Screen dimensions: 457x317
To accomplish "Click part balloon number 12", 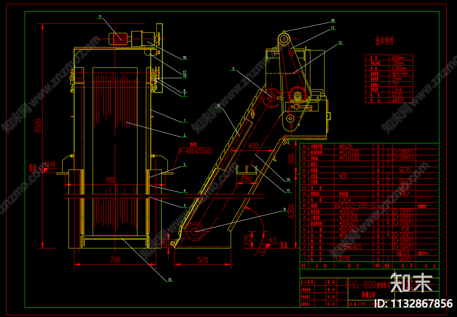I will (340, 43).
